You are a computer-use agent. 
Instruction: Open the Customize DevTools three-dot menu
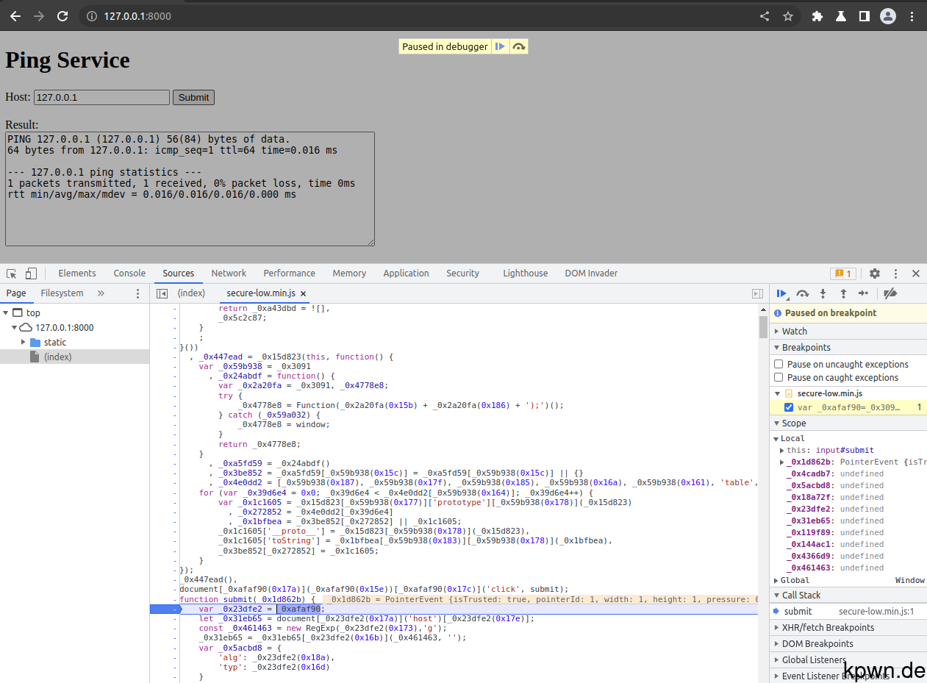[x=895, y=273]
